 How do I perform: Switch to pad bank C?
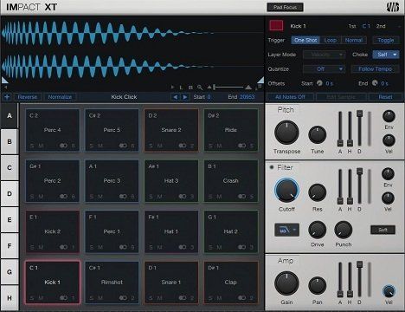coord(10,167)
